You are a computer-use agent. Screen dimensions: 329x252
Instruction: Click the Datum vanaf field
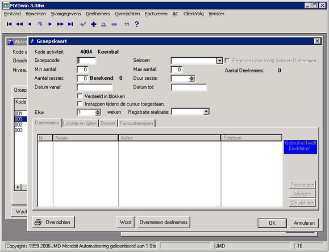95,87
